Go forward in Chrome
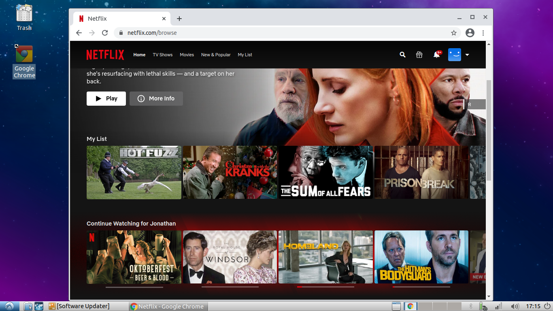Viewport: 553px width, 311px height. (x=92, y=33)
